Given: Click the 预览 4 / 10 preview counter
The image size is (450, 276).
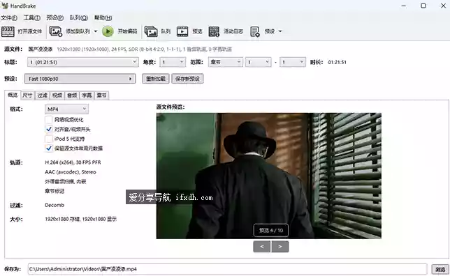Looking at the screenshot, I should tap(271, 230).
